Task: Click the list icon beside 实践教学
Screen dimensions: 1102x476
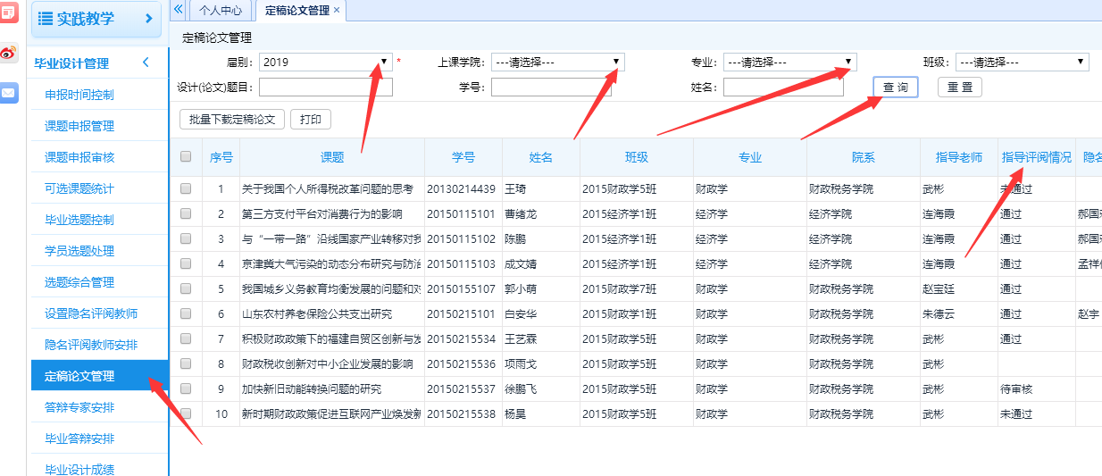Action: coord(46,19)
